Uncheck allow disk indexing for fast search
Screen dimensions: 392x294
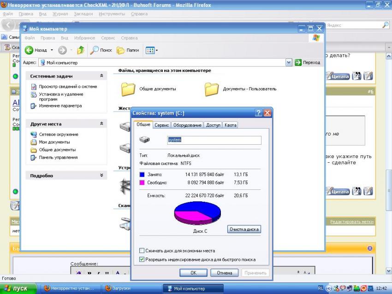click(x=142, y=259)
